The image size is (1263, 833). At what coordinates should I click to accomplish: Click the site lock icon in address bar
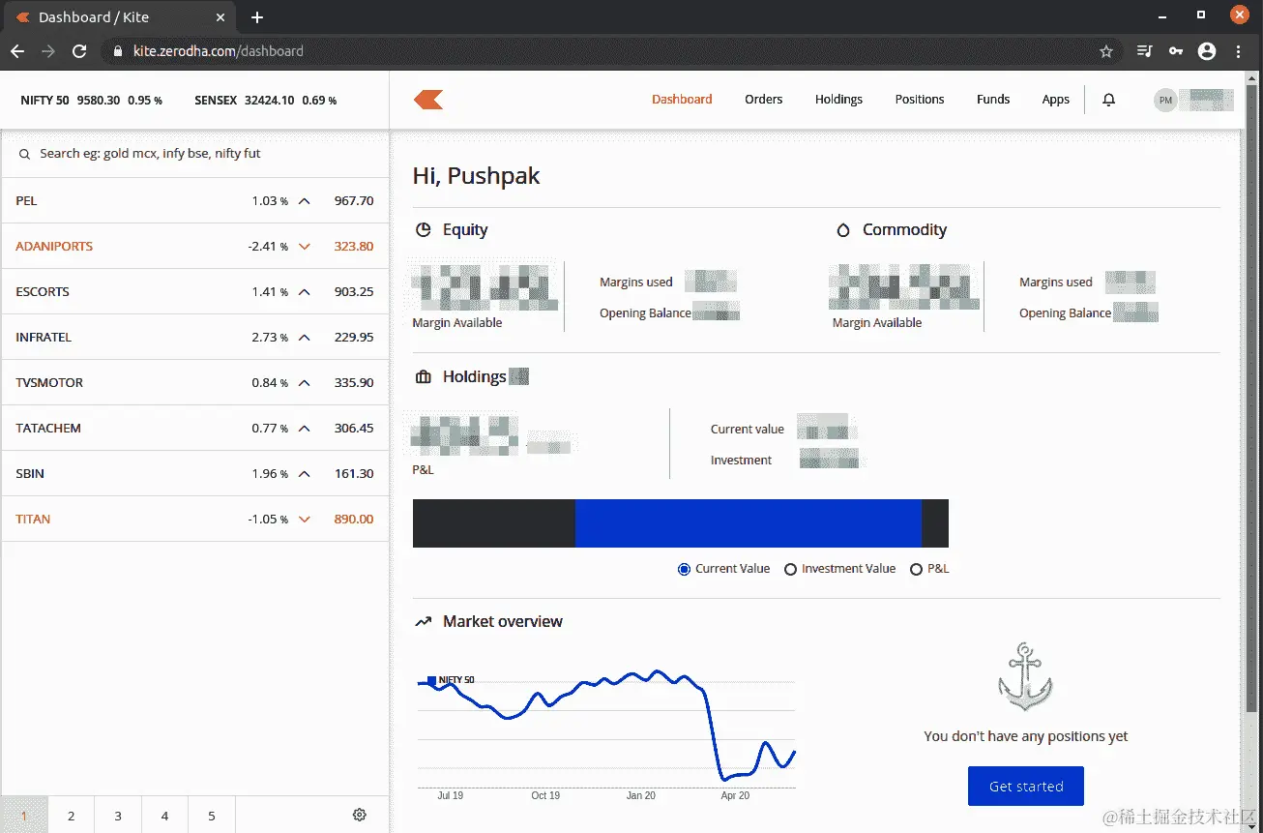coord(119,51)
